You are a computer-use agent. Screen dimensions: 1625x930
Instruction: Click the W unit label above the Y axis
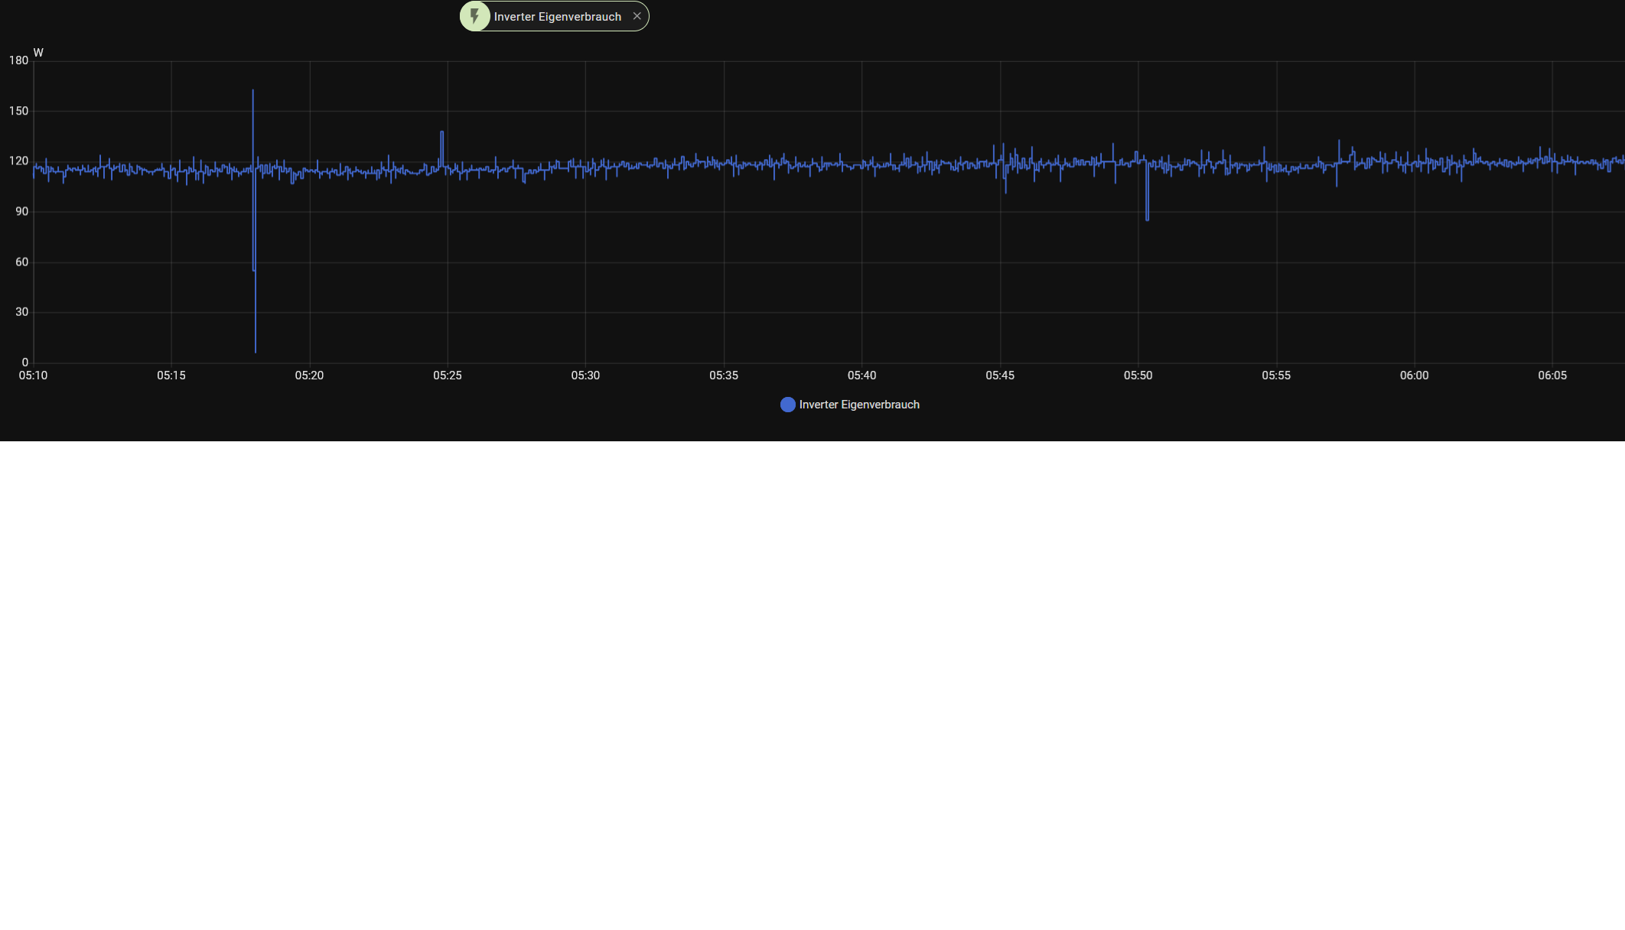click(x=38, y=53)
